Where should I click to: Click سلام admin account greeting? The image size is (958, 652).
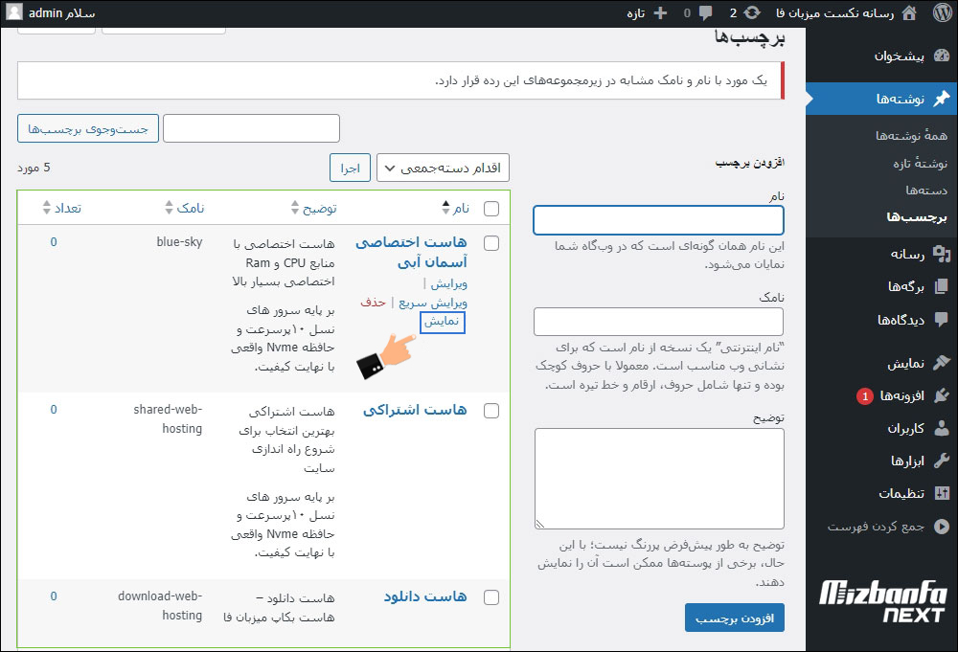pyautogui.click(x=61, y=12)
